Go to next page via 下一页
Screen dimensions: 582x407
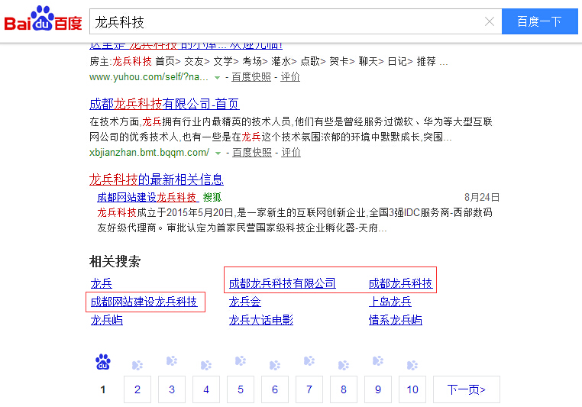tap(466, 389)
